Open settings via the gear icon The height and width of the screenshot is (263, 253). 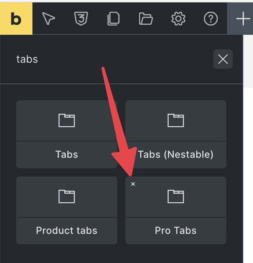tap(178, 19)
